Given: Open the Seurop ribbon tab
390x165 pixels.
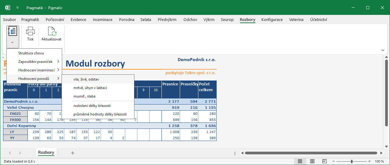Looking at the screenshot, I should (x=227, y=20).
